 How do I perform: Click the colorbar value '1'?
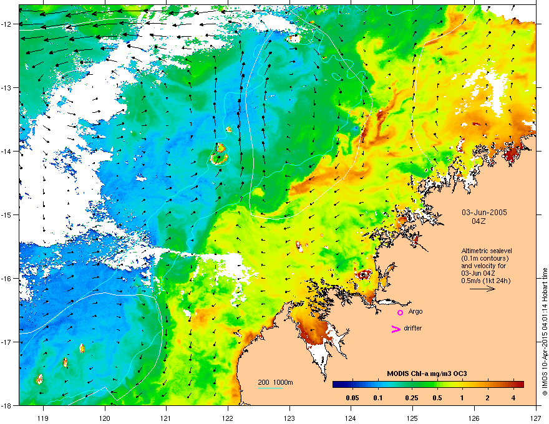462,398
